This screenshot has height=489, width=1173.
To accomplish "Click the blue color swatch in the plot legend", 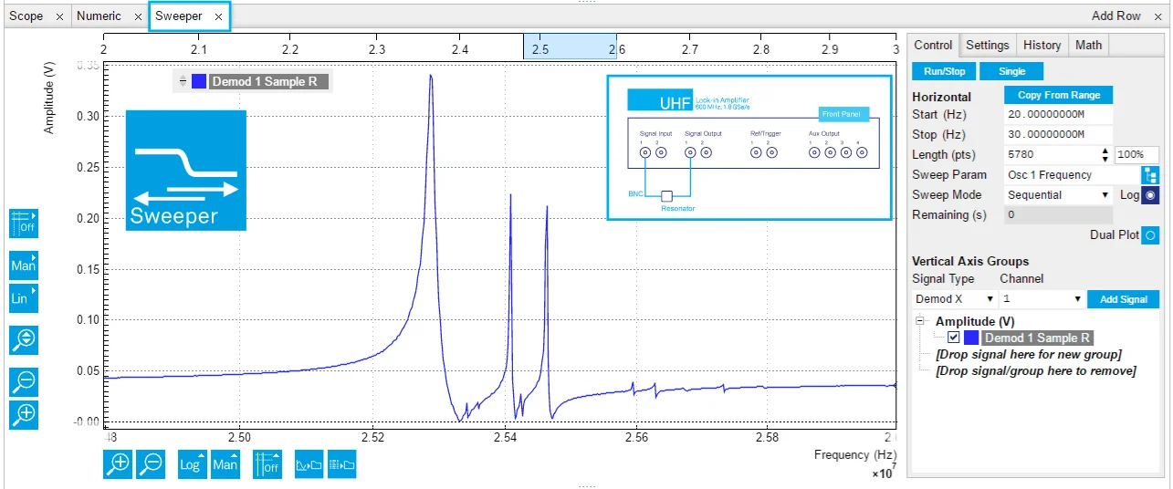I will tap(198, 81).
